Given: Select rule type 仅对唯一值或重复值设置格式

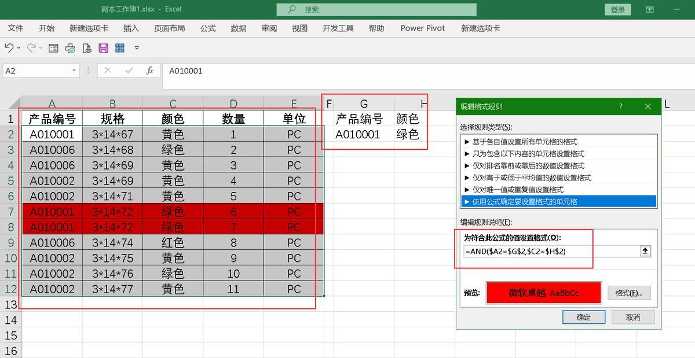Looking at the screenshot, I should tap(559, 190).
